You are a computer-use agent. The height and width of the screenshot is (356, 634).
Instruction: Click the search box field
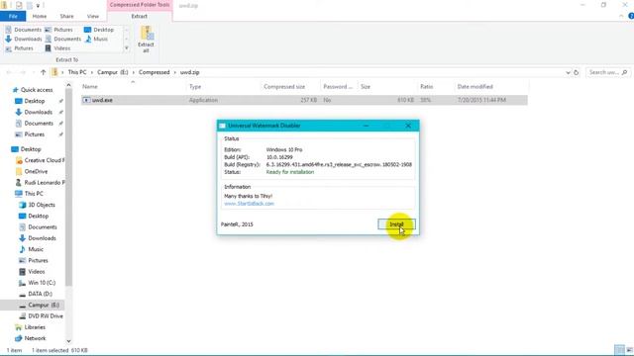607,72
